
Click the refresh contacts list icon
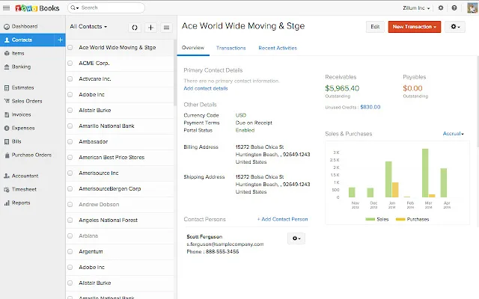coord(135,28)
